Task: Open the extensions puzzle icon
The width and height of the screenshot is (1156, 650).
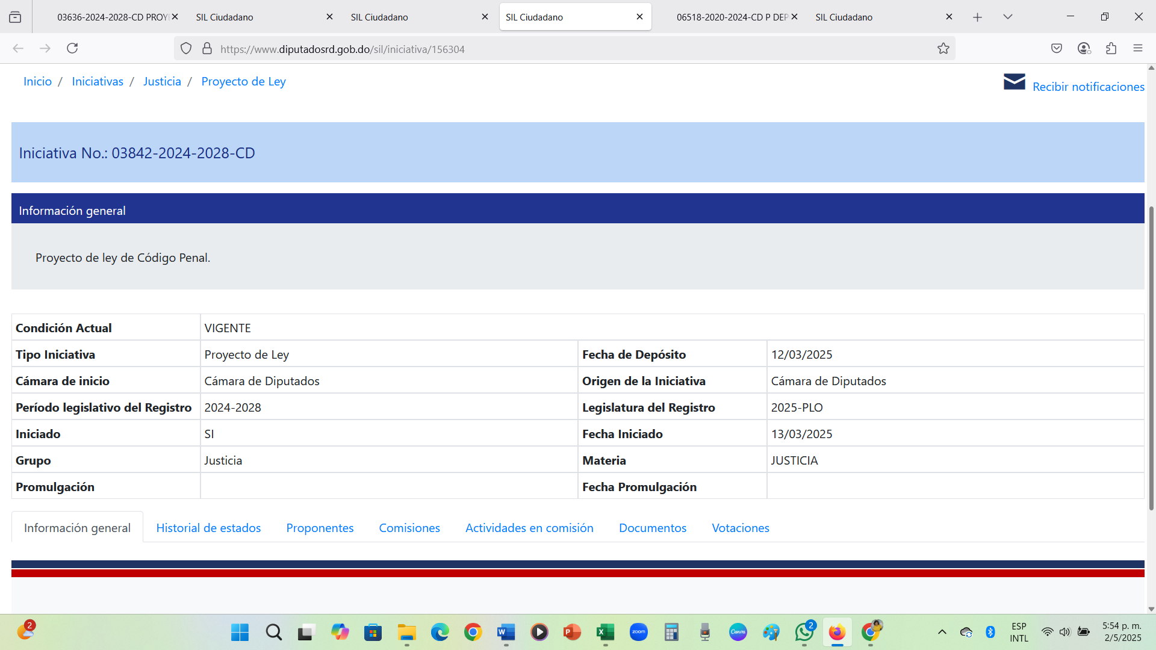Action: click(1111, 49)
